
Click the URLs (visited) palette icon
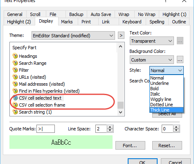(15, 77)
